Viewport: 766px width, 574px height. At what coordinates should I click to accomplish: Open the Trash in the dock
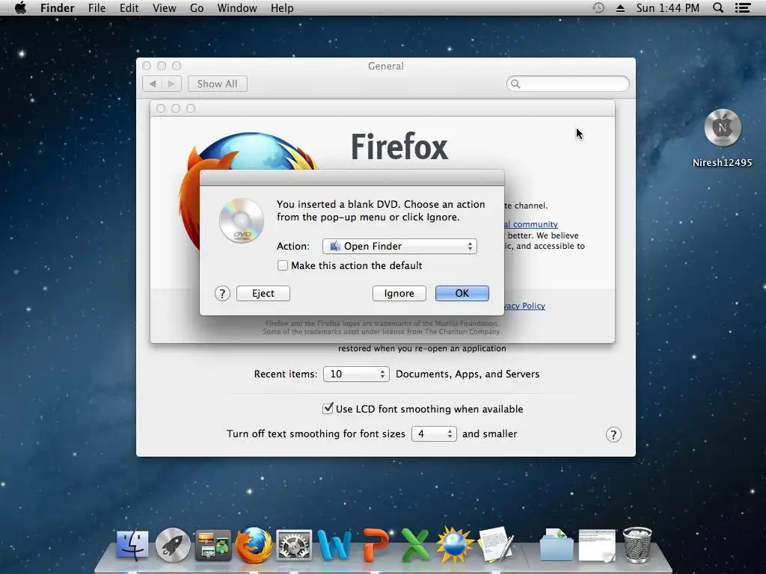(637, 545)
